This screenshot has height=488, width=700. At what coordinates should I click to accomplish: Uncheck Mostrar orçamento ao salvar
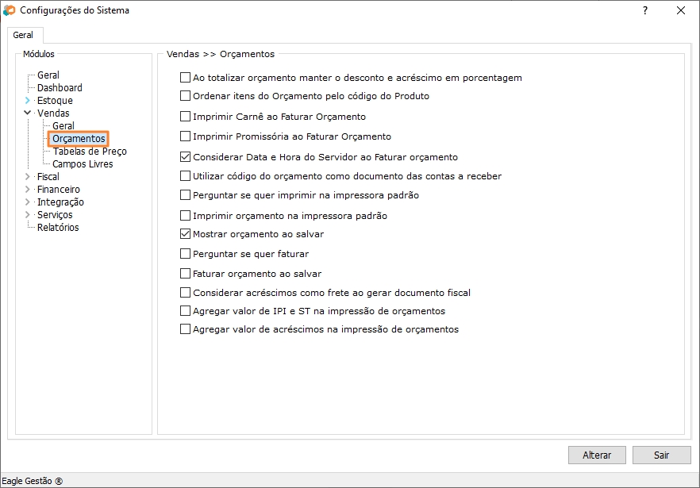coord(186,234)
